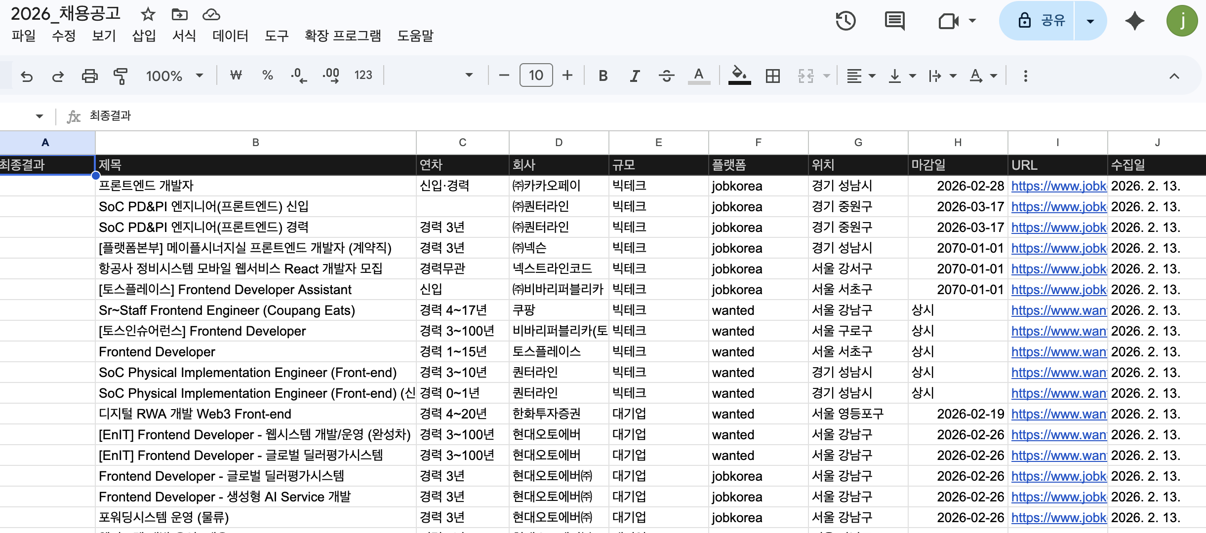
Task: Increase font size with plus button
Action: 567,76
